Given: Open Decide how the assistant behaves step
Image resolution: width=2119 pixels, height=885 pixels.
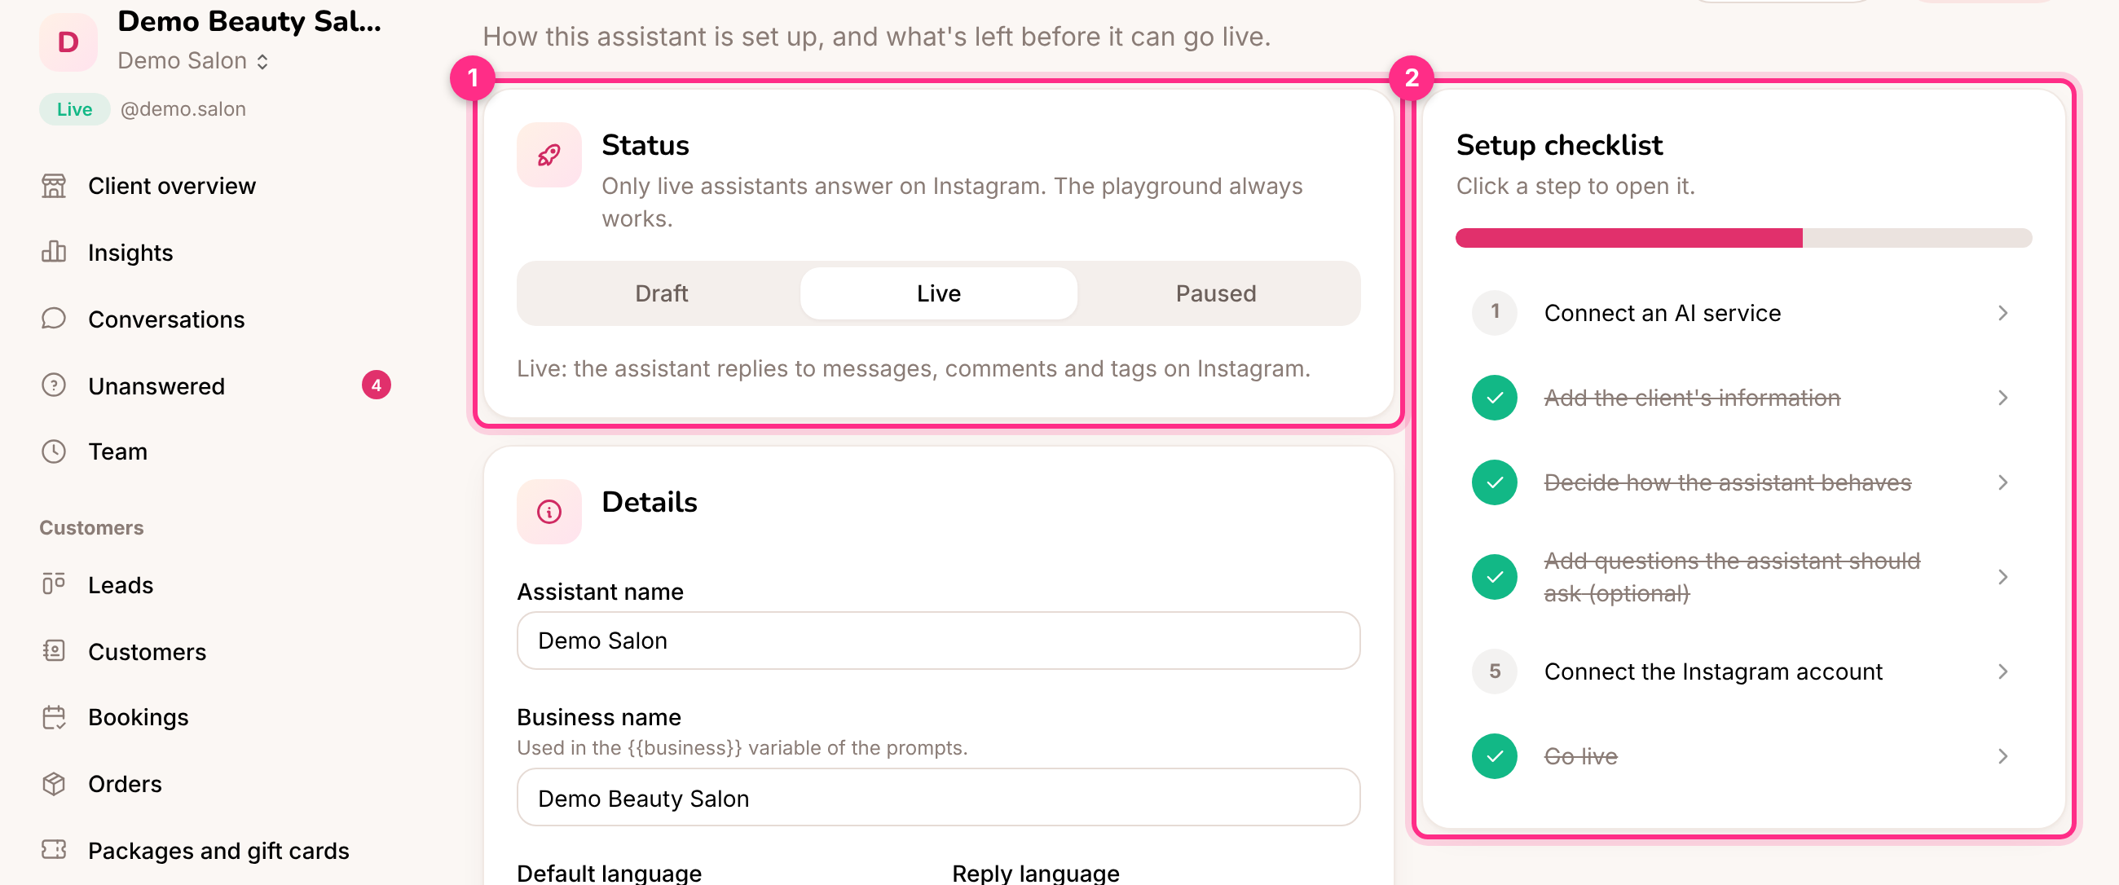Looking at the screenshot, I should (1744, 482).
